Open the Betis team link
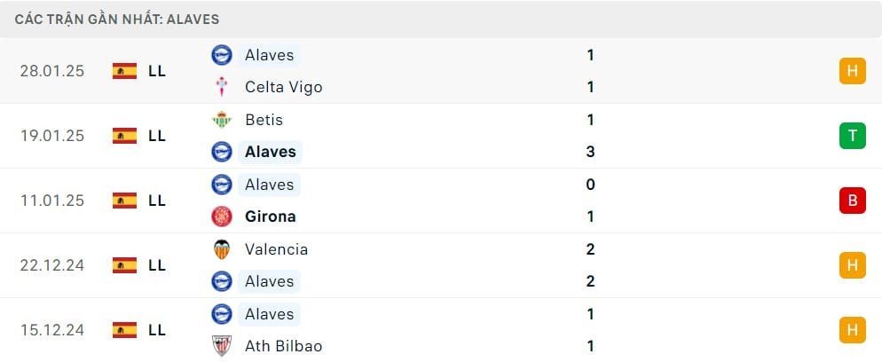The height and width of the screenshot is (362, 882). pos(264,120)
